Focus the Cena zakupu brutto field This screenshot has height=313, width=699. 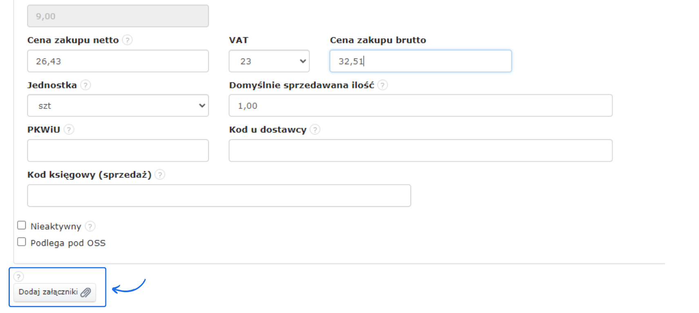tap(420, 61)
